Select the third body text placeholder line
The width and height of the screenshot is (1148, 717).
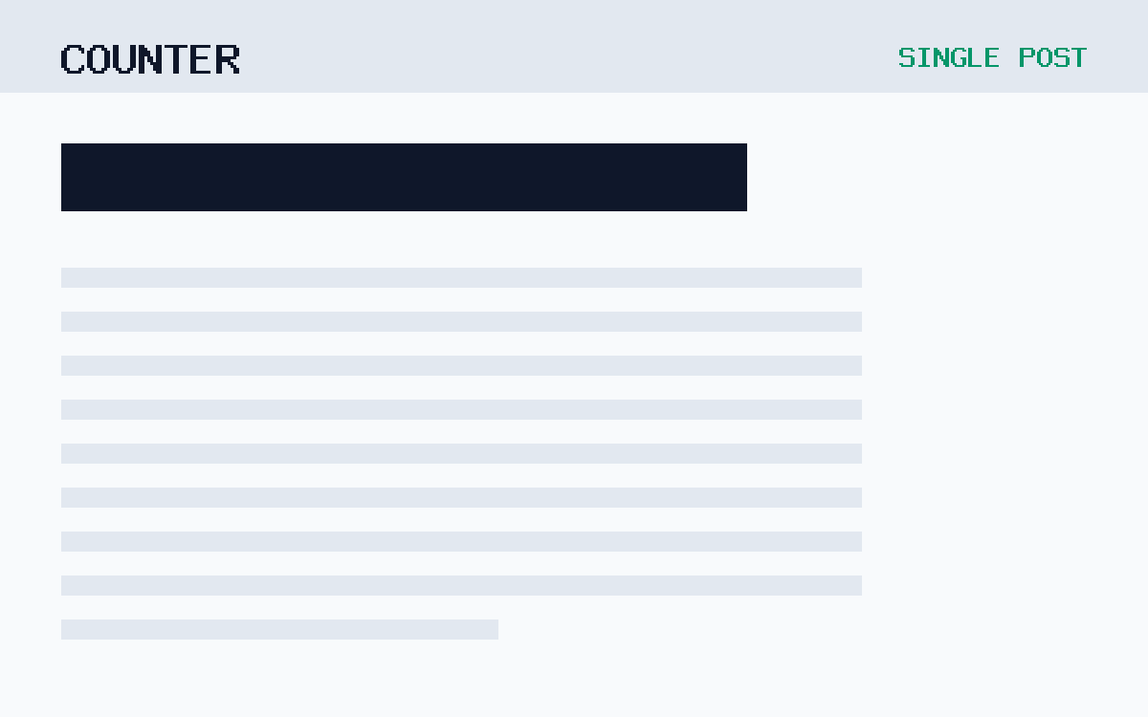point(461,365)
